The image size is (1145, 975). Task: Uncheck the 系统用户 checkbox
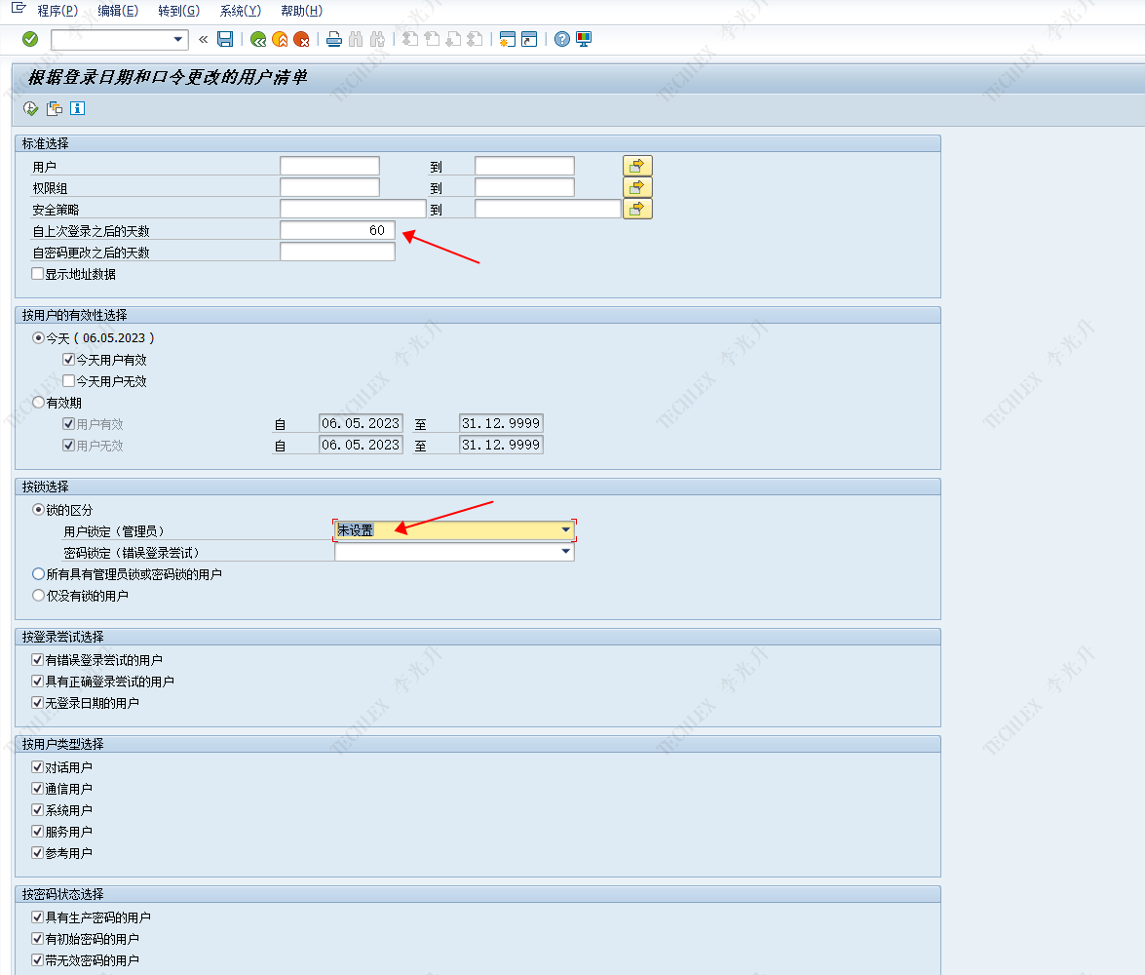point(38,810)
